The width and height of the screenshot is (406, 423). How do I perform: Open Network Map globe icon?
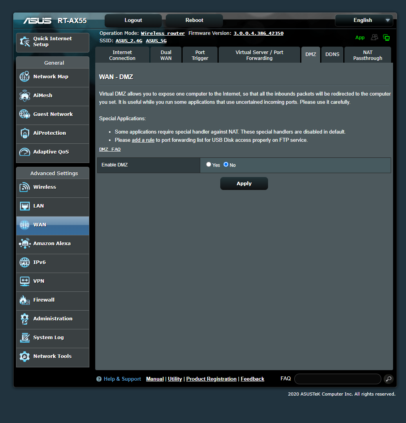point(25,77)
